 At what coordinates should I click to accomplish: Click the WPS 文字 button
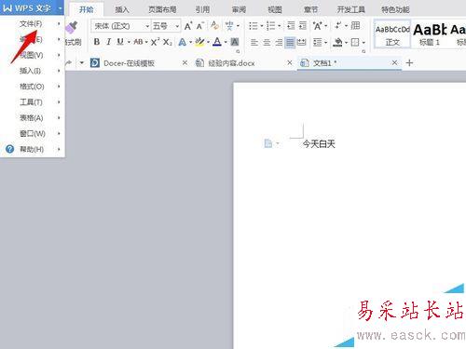click(31, 8)
